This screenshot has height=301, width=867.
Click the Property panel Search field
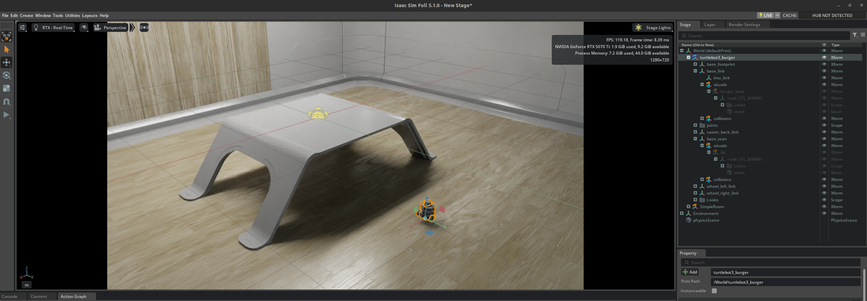click(x=771, y=262)
